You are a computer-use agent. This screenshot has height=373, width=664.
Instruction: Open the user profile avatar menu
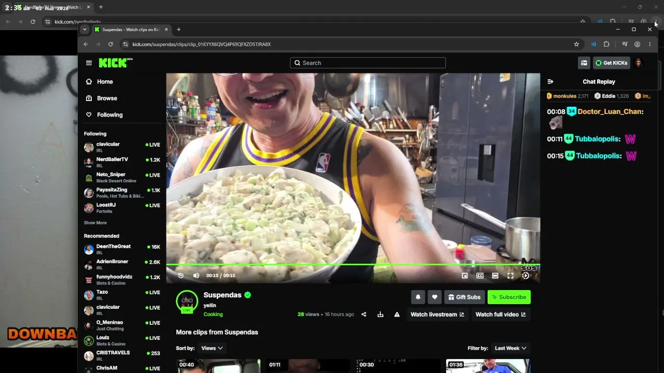pyautogui.click(x=638, y=63)
